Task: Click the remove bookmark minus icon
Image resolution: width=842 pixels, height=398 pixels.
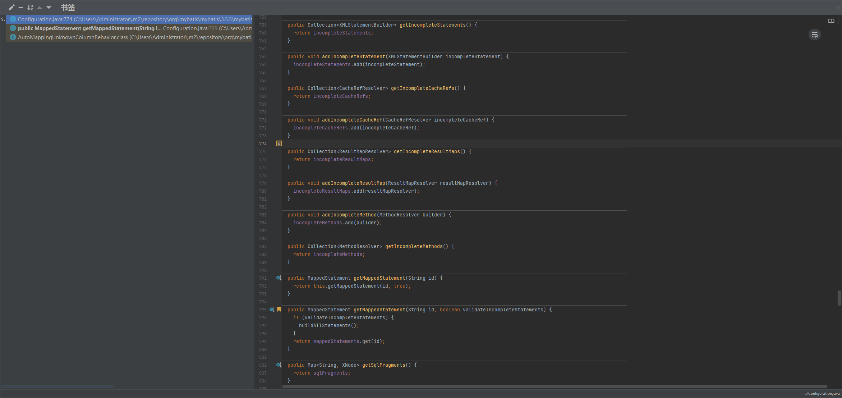Action: pos(21,8)
